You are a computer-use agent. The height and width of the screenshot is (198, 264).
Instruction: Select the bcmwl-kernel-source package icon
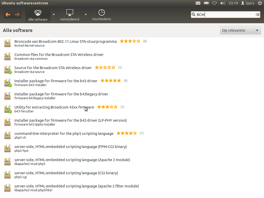[7, 43]
